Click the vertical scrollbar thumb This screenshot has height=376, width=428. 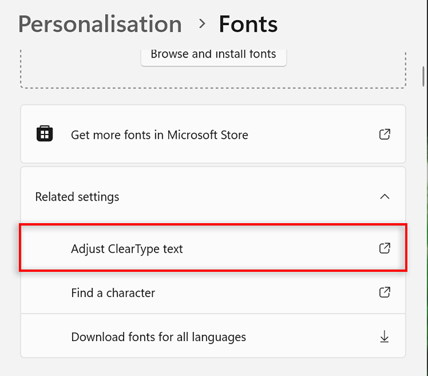(423, 76)
